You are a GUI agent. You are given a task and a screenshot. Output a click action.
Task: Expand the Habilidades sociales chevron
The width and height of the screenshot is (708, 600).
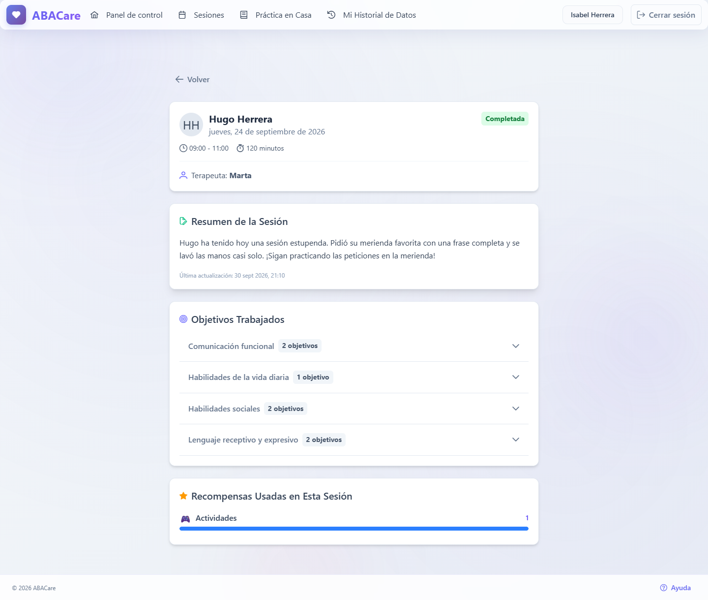(516, 409)
